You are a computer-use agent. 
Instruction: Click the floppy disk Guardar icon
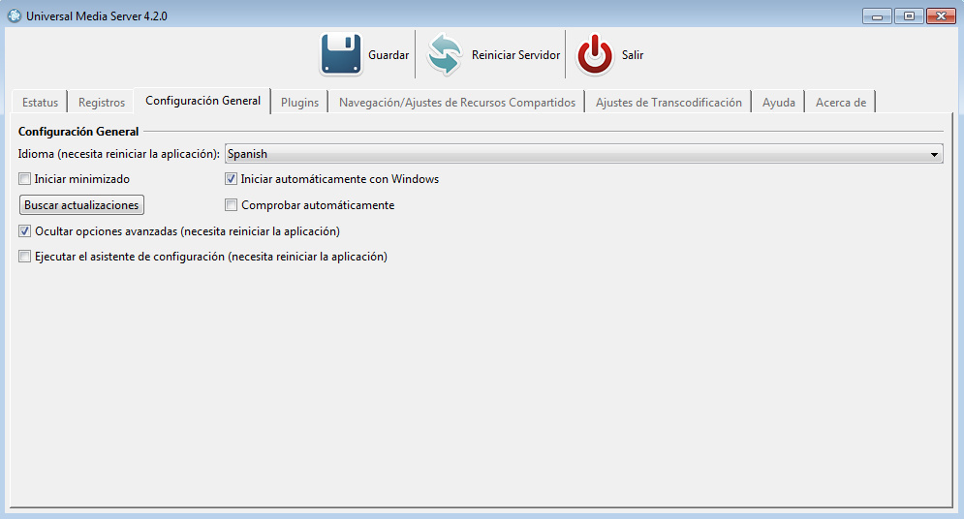click(x=341, y=54)
